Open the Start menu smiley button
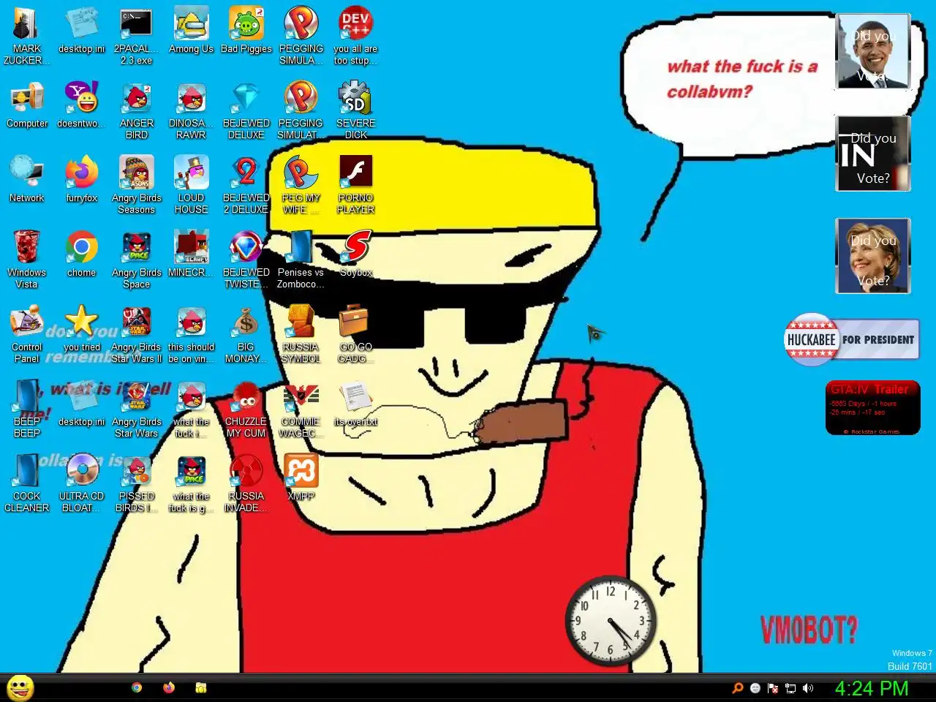The height and width of the screenshot is (702, 936). tap(20, 688)
